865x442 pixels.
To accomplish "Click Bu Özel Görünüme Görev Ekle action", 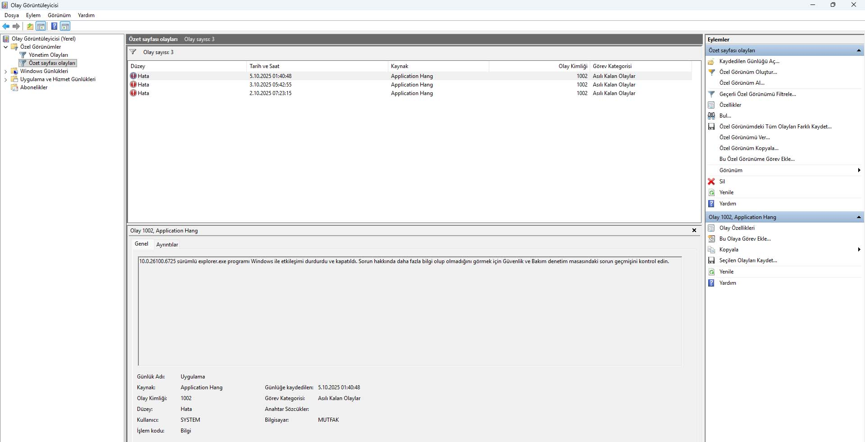I will pyautogui.click(x=757, y=159).
